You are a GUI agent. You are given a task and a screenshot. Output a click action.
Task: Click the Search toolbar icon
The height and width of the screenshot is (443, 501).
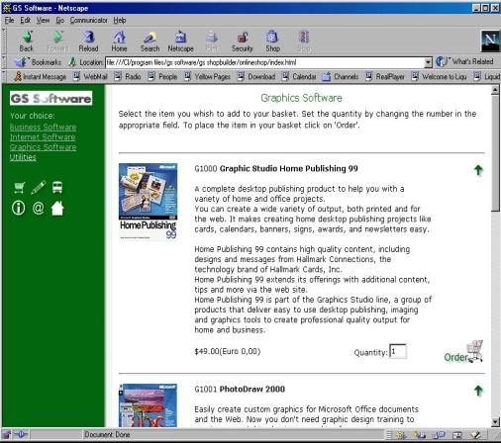tap(150, 42)
